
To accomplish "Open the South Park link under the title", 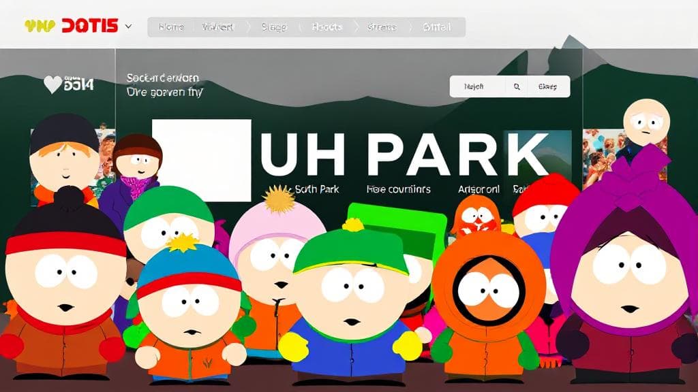I will (316, 189).
